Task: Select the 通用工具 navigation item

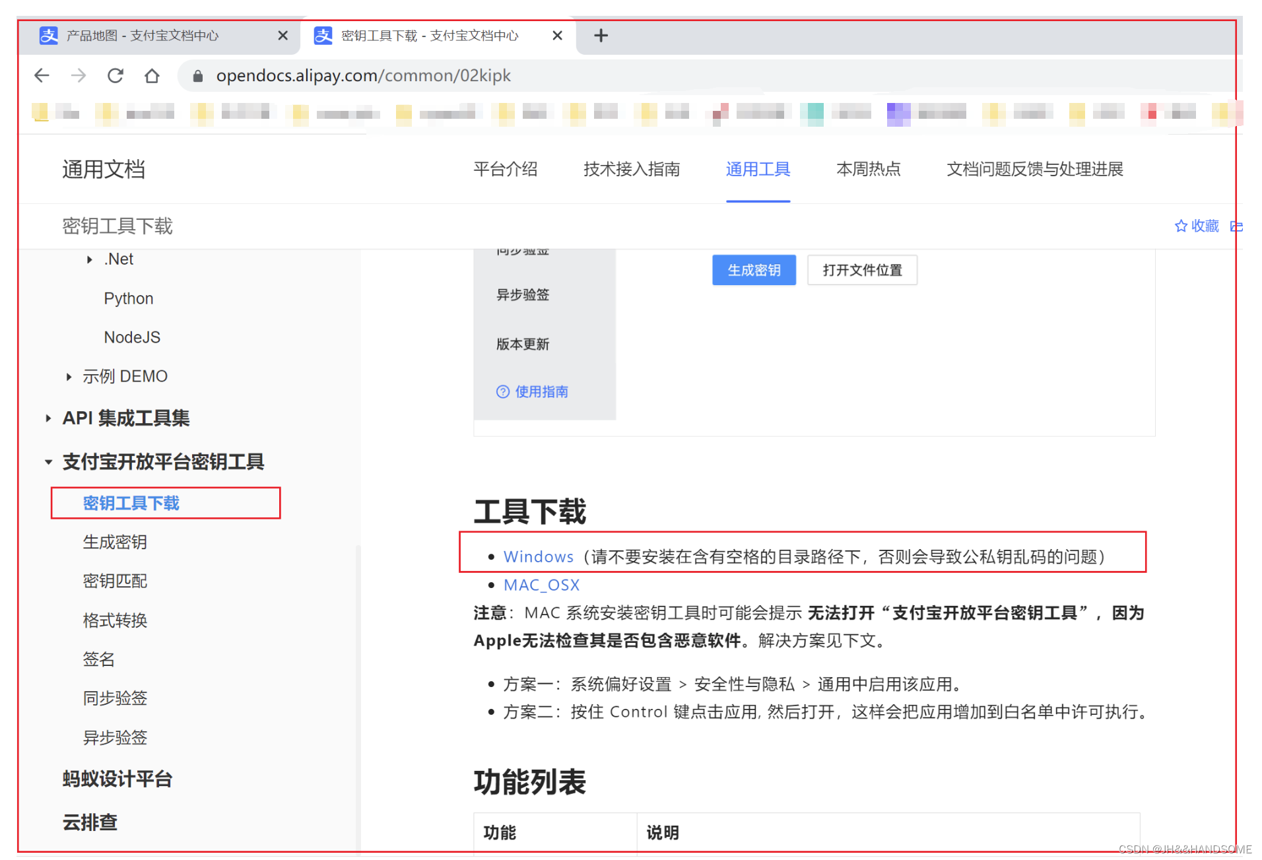Action: (x=758, y=170)
